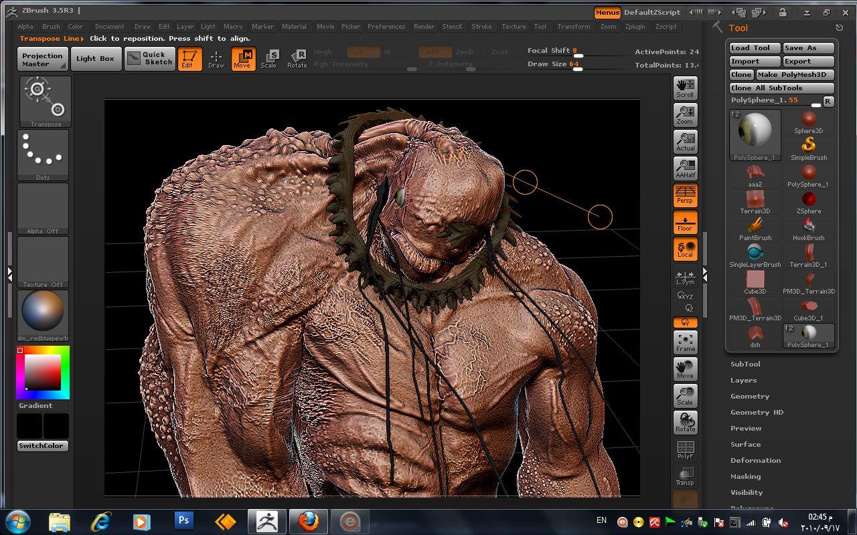Select the Sphere3D tool

click(809, 122)
